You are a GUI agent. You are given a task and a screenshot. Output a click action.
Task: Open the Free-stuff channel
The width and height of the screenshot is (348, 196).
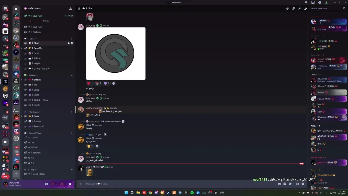coord(48,126)
